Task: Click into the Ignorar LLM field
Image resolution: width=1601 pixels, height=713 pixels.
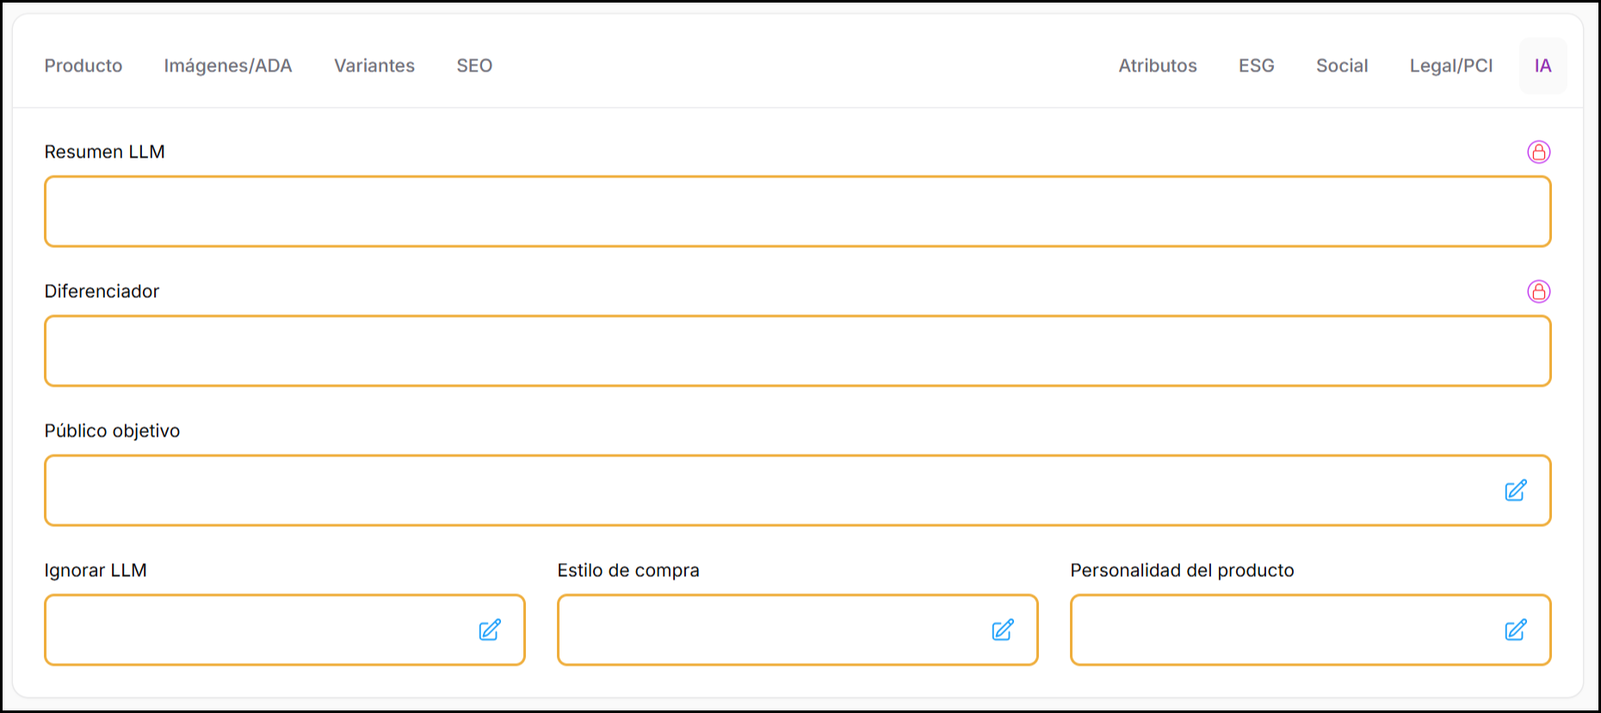Action: tap(258, 630)
